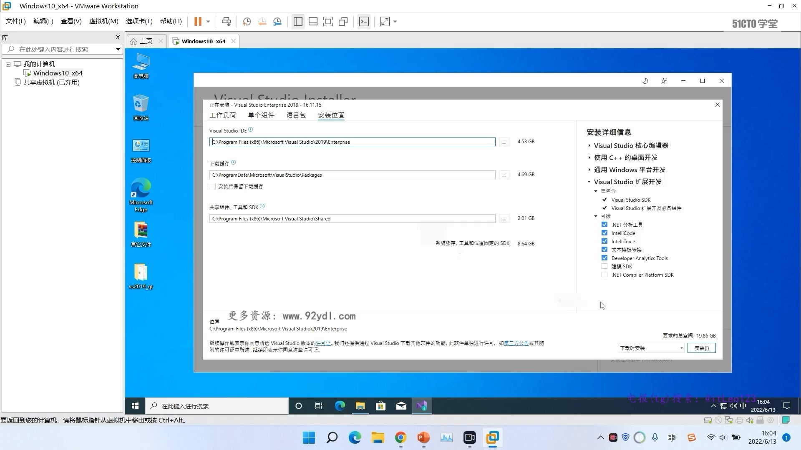Select the 控制面板 desktop icon

(141, 150)
